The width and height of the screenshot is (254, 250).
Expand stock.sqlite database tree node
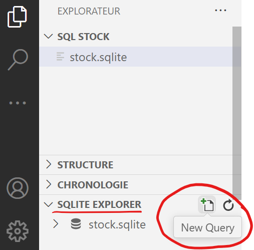click(56, 224)
